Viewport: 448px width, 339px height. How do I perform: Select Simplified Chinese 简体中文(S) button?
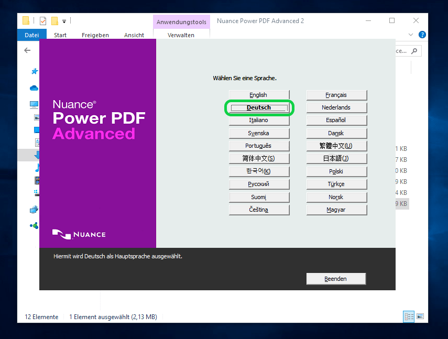tap(259, 159)
